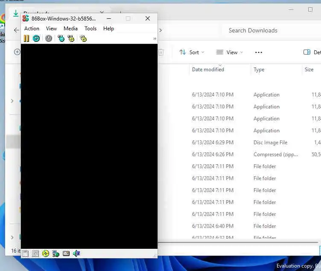Click the CD-ROM disc status icon

coord(45,254)
